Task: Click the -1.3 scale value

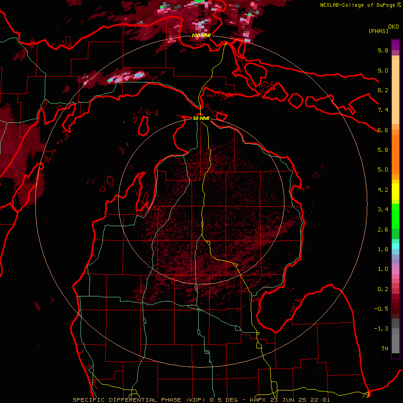Action: coord(381,329)
